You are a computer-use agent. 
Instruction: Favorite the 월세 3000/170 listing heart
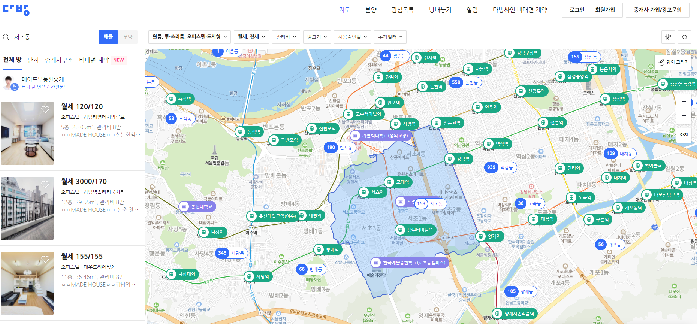click(45, 184)
